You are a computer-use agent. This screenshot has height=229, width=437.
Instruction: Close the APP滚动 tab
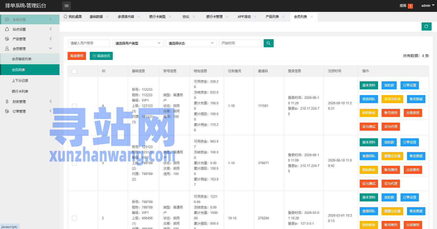[x=255, y=17]
